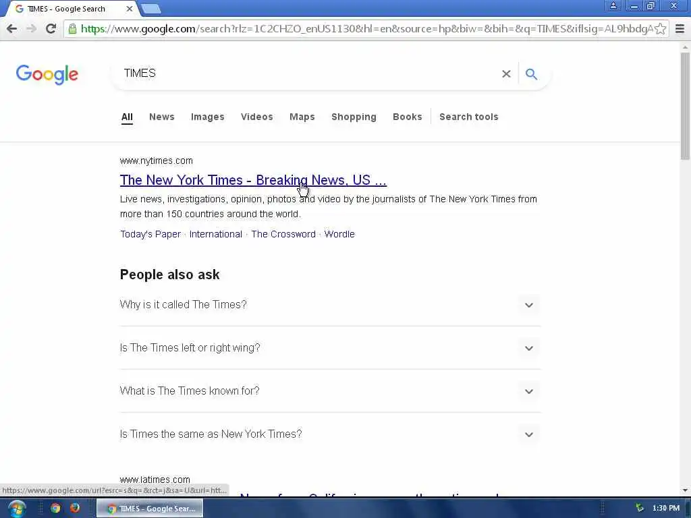Click the scrollbar up arrow
This screenshot has width=691, height=518.
(x=685, y=47)
